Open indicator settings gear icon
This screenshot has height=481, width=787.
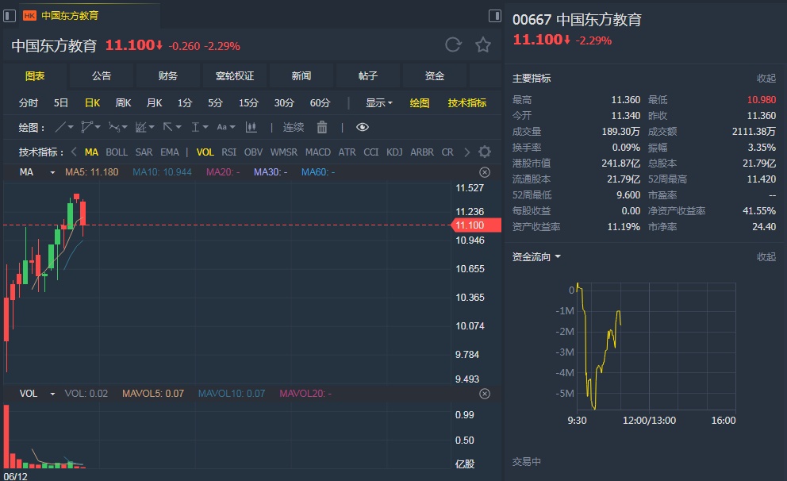coord(485,152)
